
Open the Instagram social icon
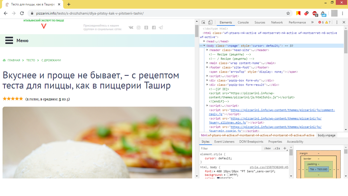(139, 28)
